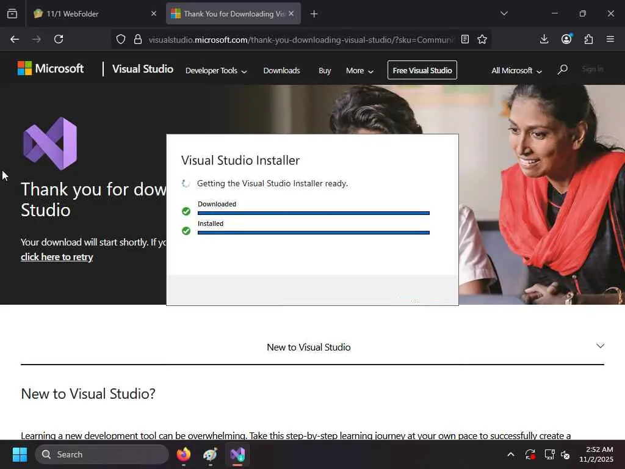This screenshot has height=469, width=625.
Task: Close the Thank You for Downloading tab
Action: click(x=291, y=13)
